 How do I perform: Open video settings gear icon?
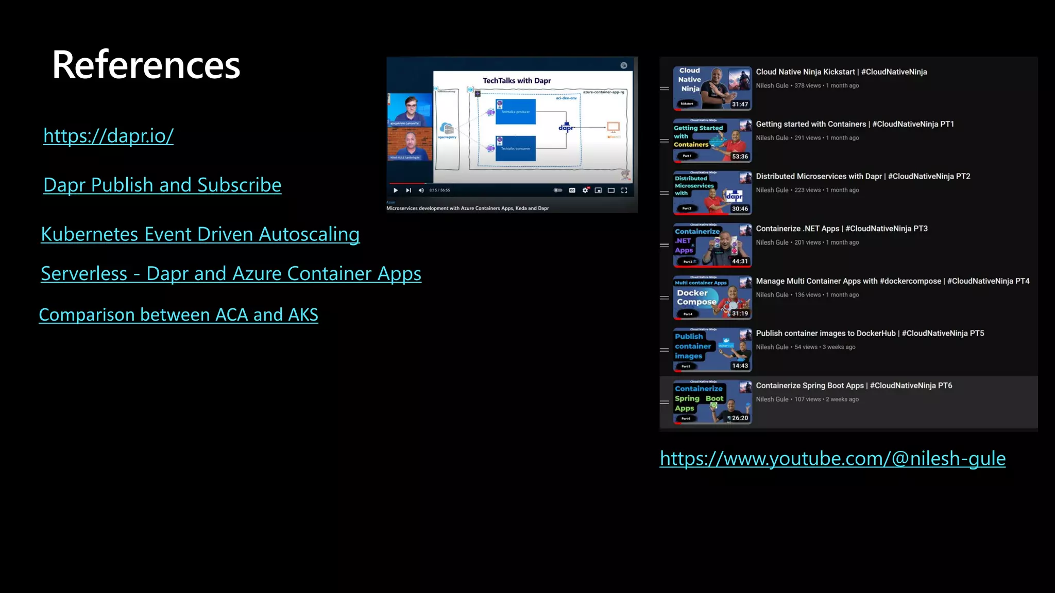(x=585, y=190)
